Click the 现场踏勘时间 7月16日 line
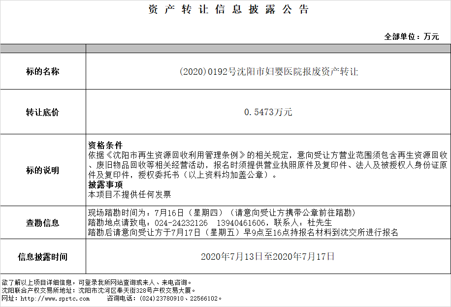The width and height of the screenshot is (451, 307). coord(222,213)
